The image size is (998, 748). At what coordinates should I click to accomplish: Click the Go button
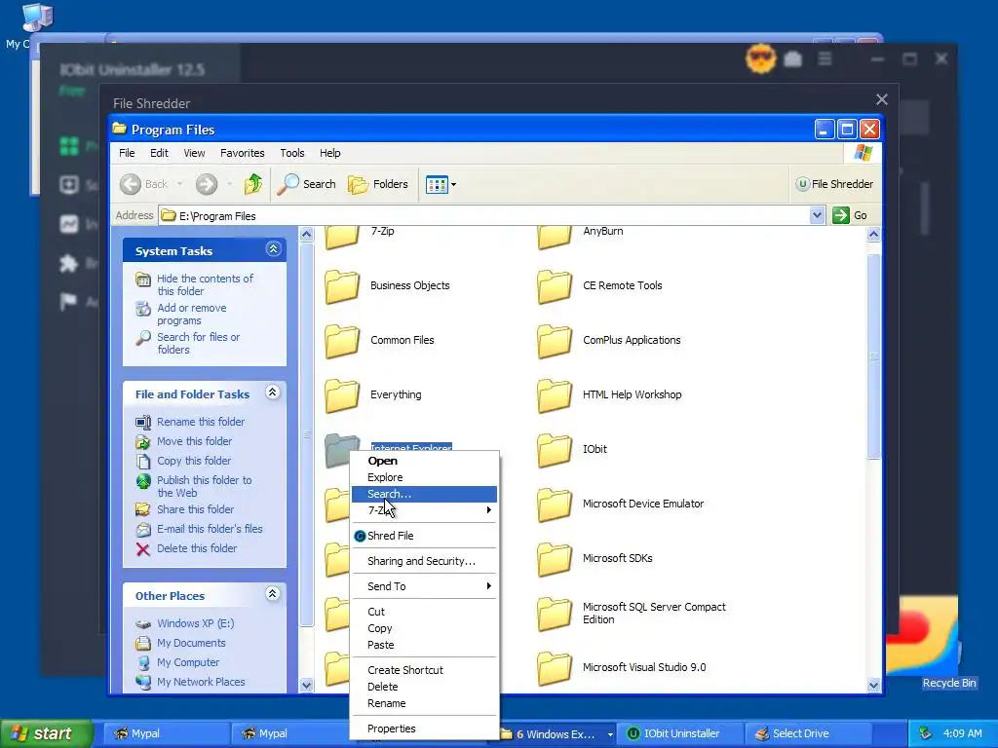pyautogui.click(x=850, y=215)
